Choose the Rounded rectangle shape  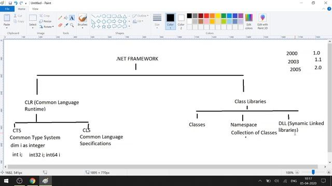[x=114, y=16]
